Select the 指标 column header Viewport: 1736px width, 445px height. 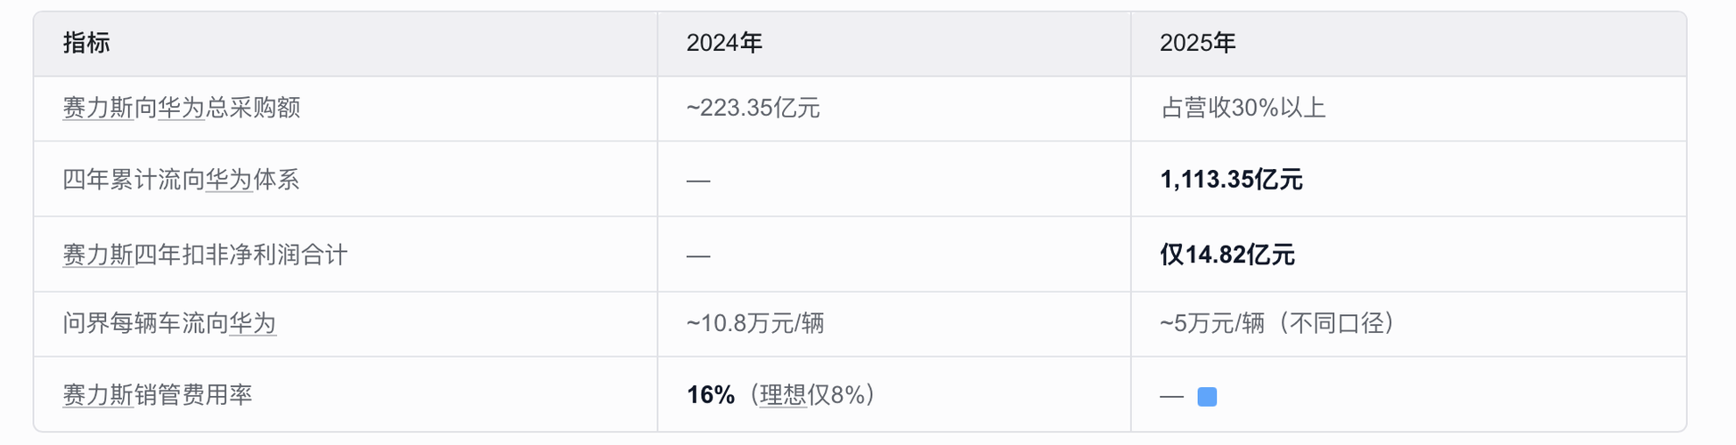(86, 43)
